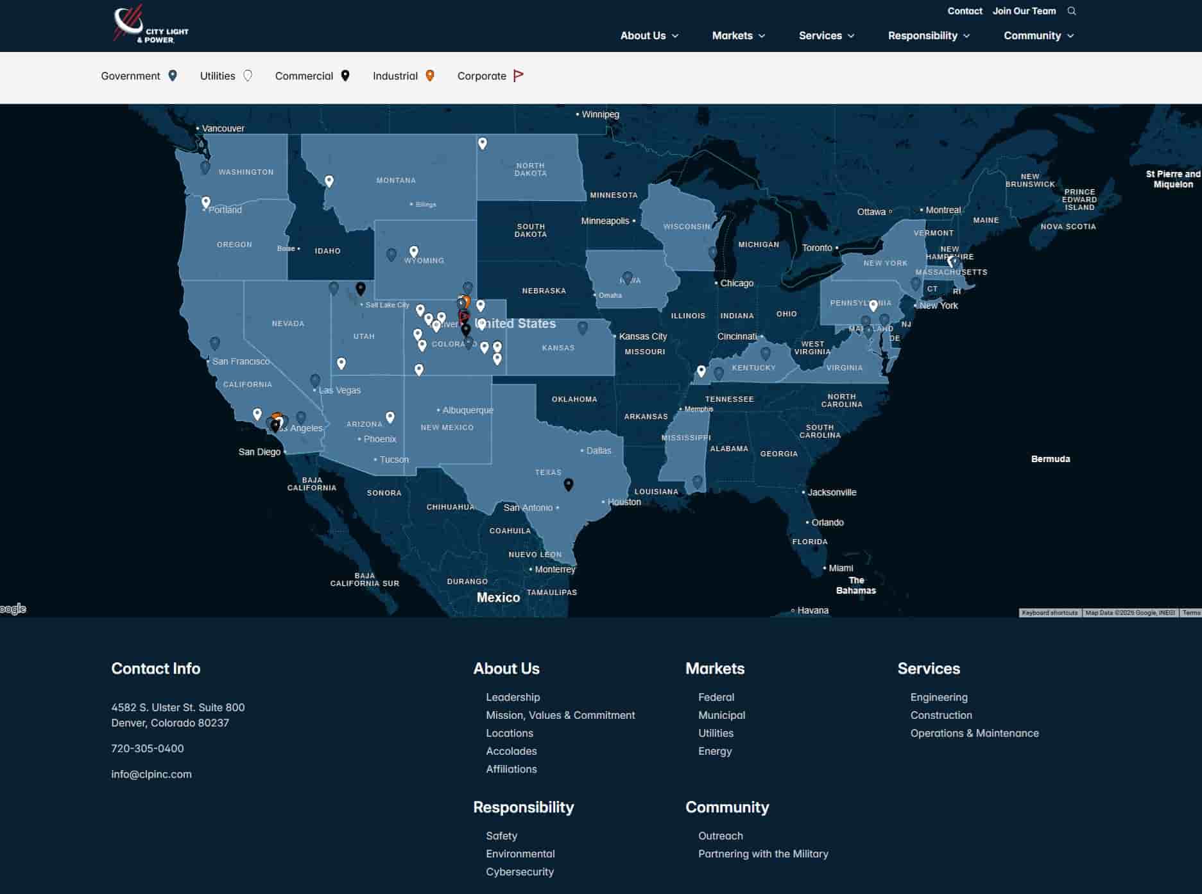1202x894 pixels.
Task: Open the Outreach community footer link
Action: [x=721, y=836]
